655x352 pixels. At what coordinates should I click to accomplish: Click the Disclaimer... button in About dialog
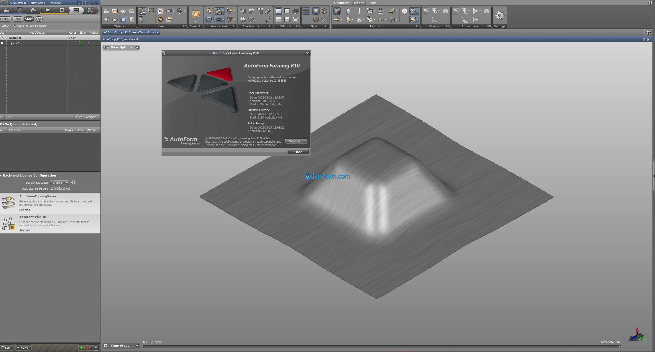[x=296, y=141]
